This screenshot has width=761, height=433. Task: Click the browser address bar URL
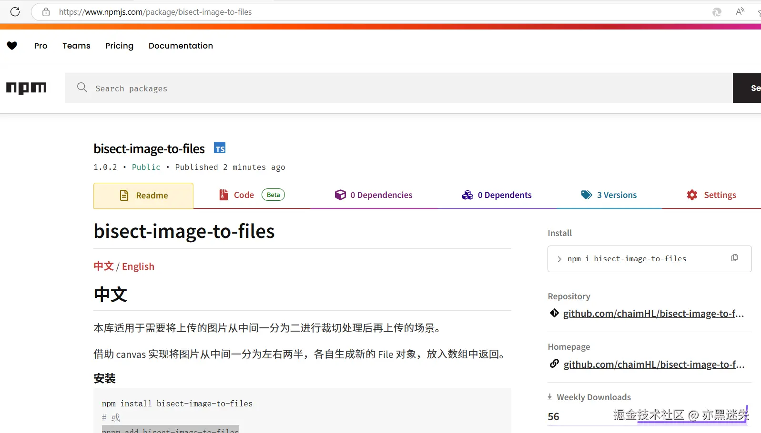pyautogui.click(x=155, y=12)
